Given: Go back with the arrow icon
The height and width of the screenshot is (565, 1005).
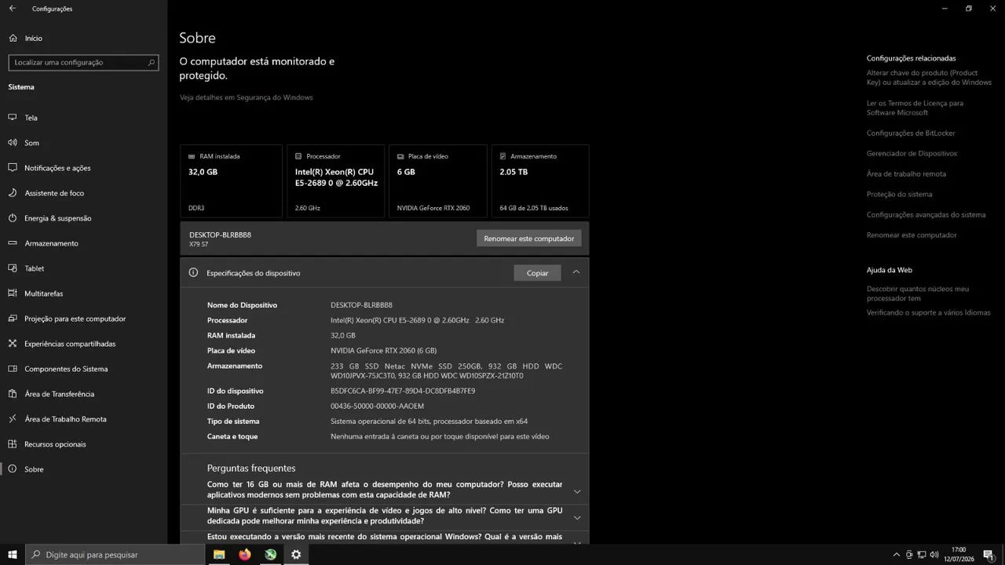Looking at the screenshot, I should click(12, 9).
